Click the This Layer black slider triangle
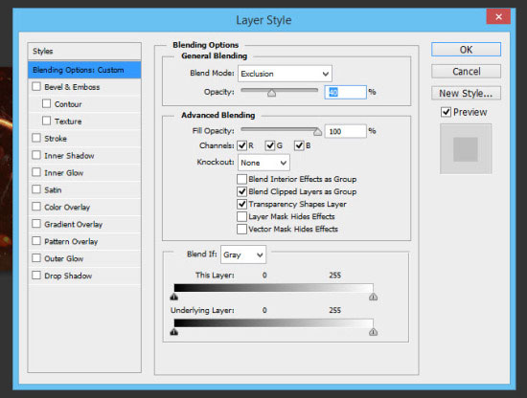527x398 pixels. click(173, 297)
